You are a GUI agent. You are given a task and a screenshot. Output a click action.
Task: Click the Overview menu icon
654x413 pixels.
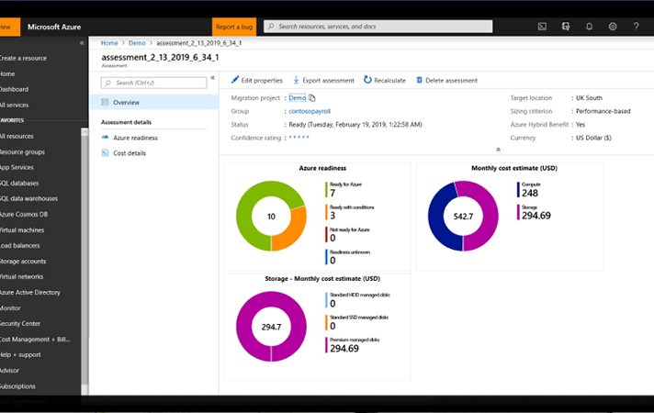tap(105, 102)
